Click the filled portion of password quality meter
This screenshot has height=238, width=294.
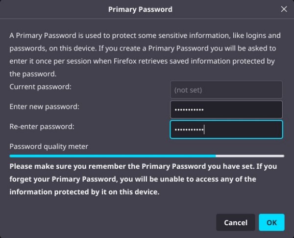click(113, 156)
